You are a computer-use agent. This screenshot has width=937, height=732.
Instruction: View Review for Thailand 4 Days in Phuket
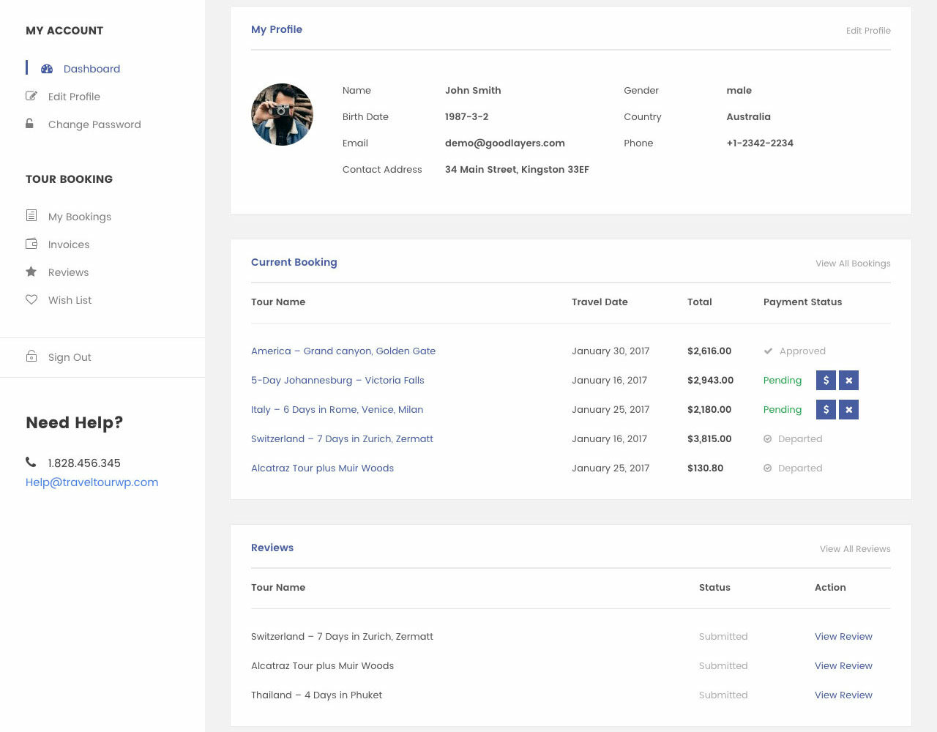tap(843, 695)
